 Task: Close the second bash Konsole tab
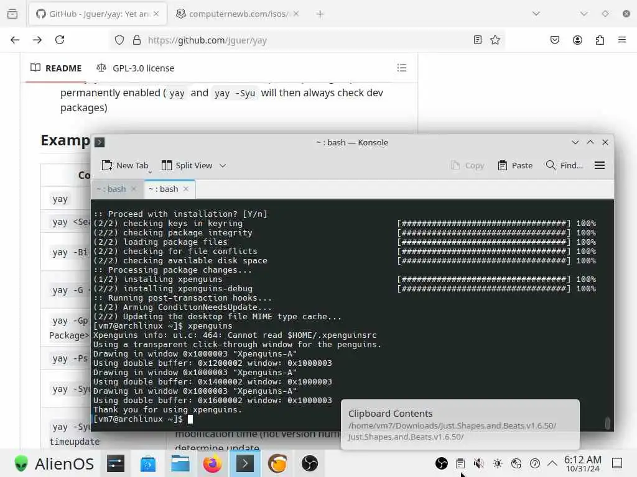[x=185, y=189]
